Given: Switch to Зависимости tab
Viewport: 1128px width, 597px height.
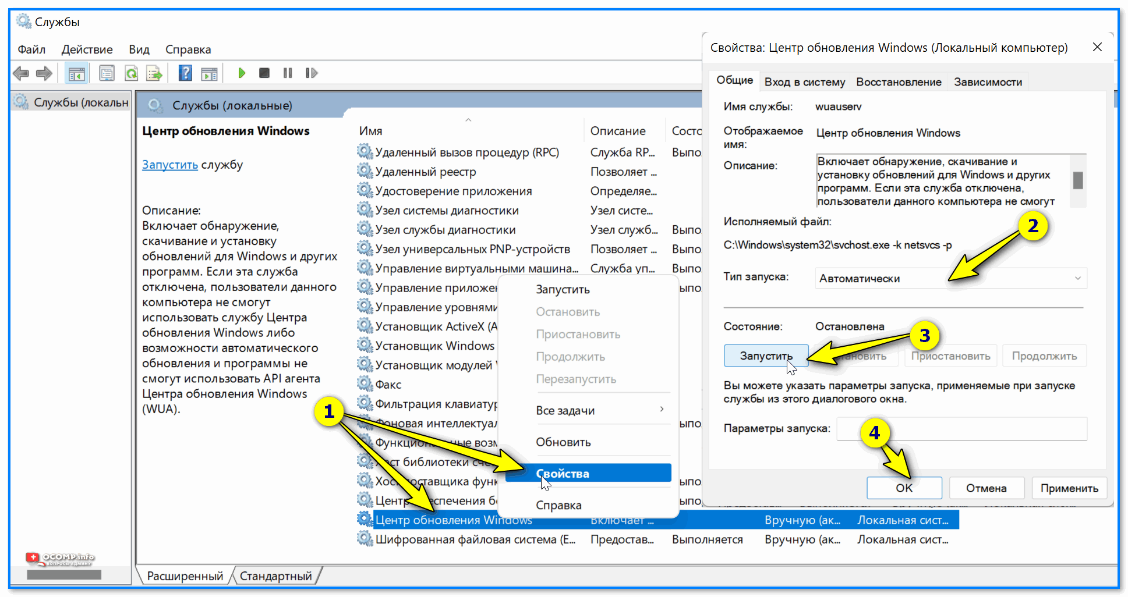Looking at the screenshot, I should point(988,82).
